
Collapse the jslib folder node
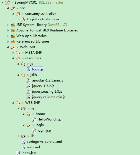(18, 75)
